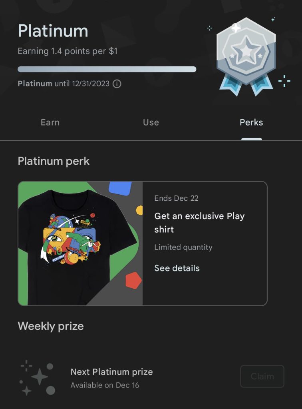
Task: Open See details for the Play shirt
Action: pyautogui.click(x=177, y=268)
